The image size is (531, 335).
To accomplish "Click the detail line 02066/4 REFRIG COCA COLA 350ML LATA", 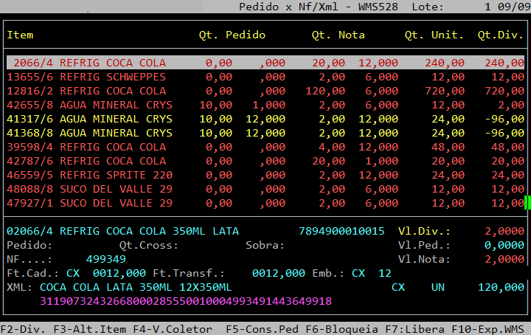I will [x=123, y=231].
